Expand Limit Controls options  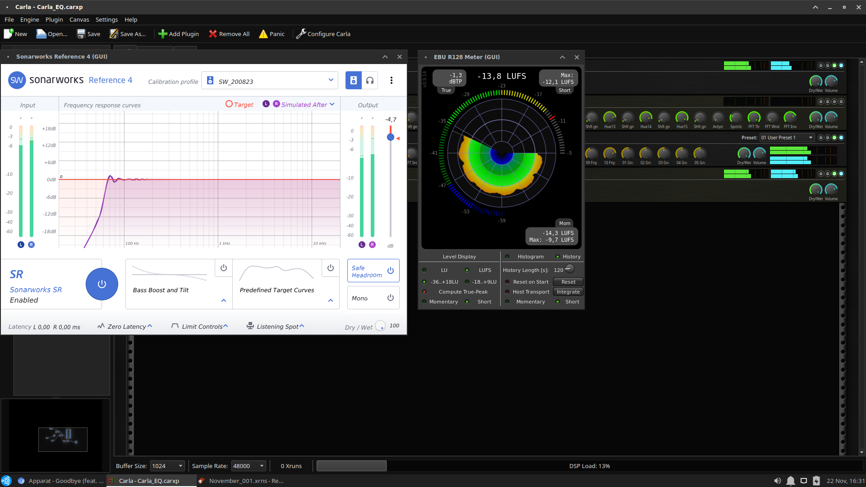coord(200,326)
